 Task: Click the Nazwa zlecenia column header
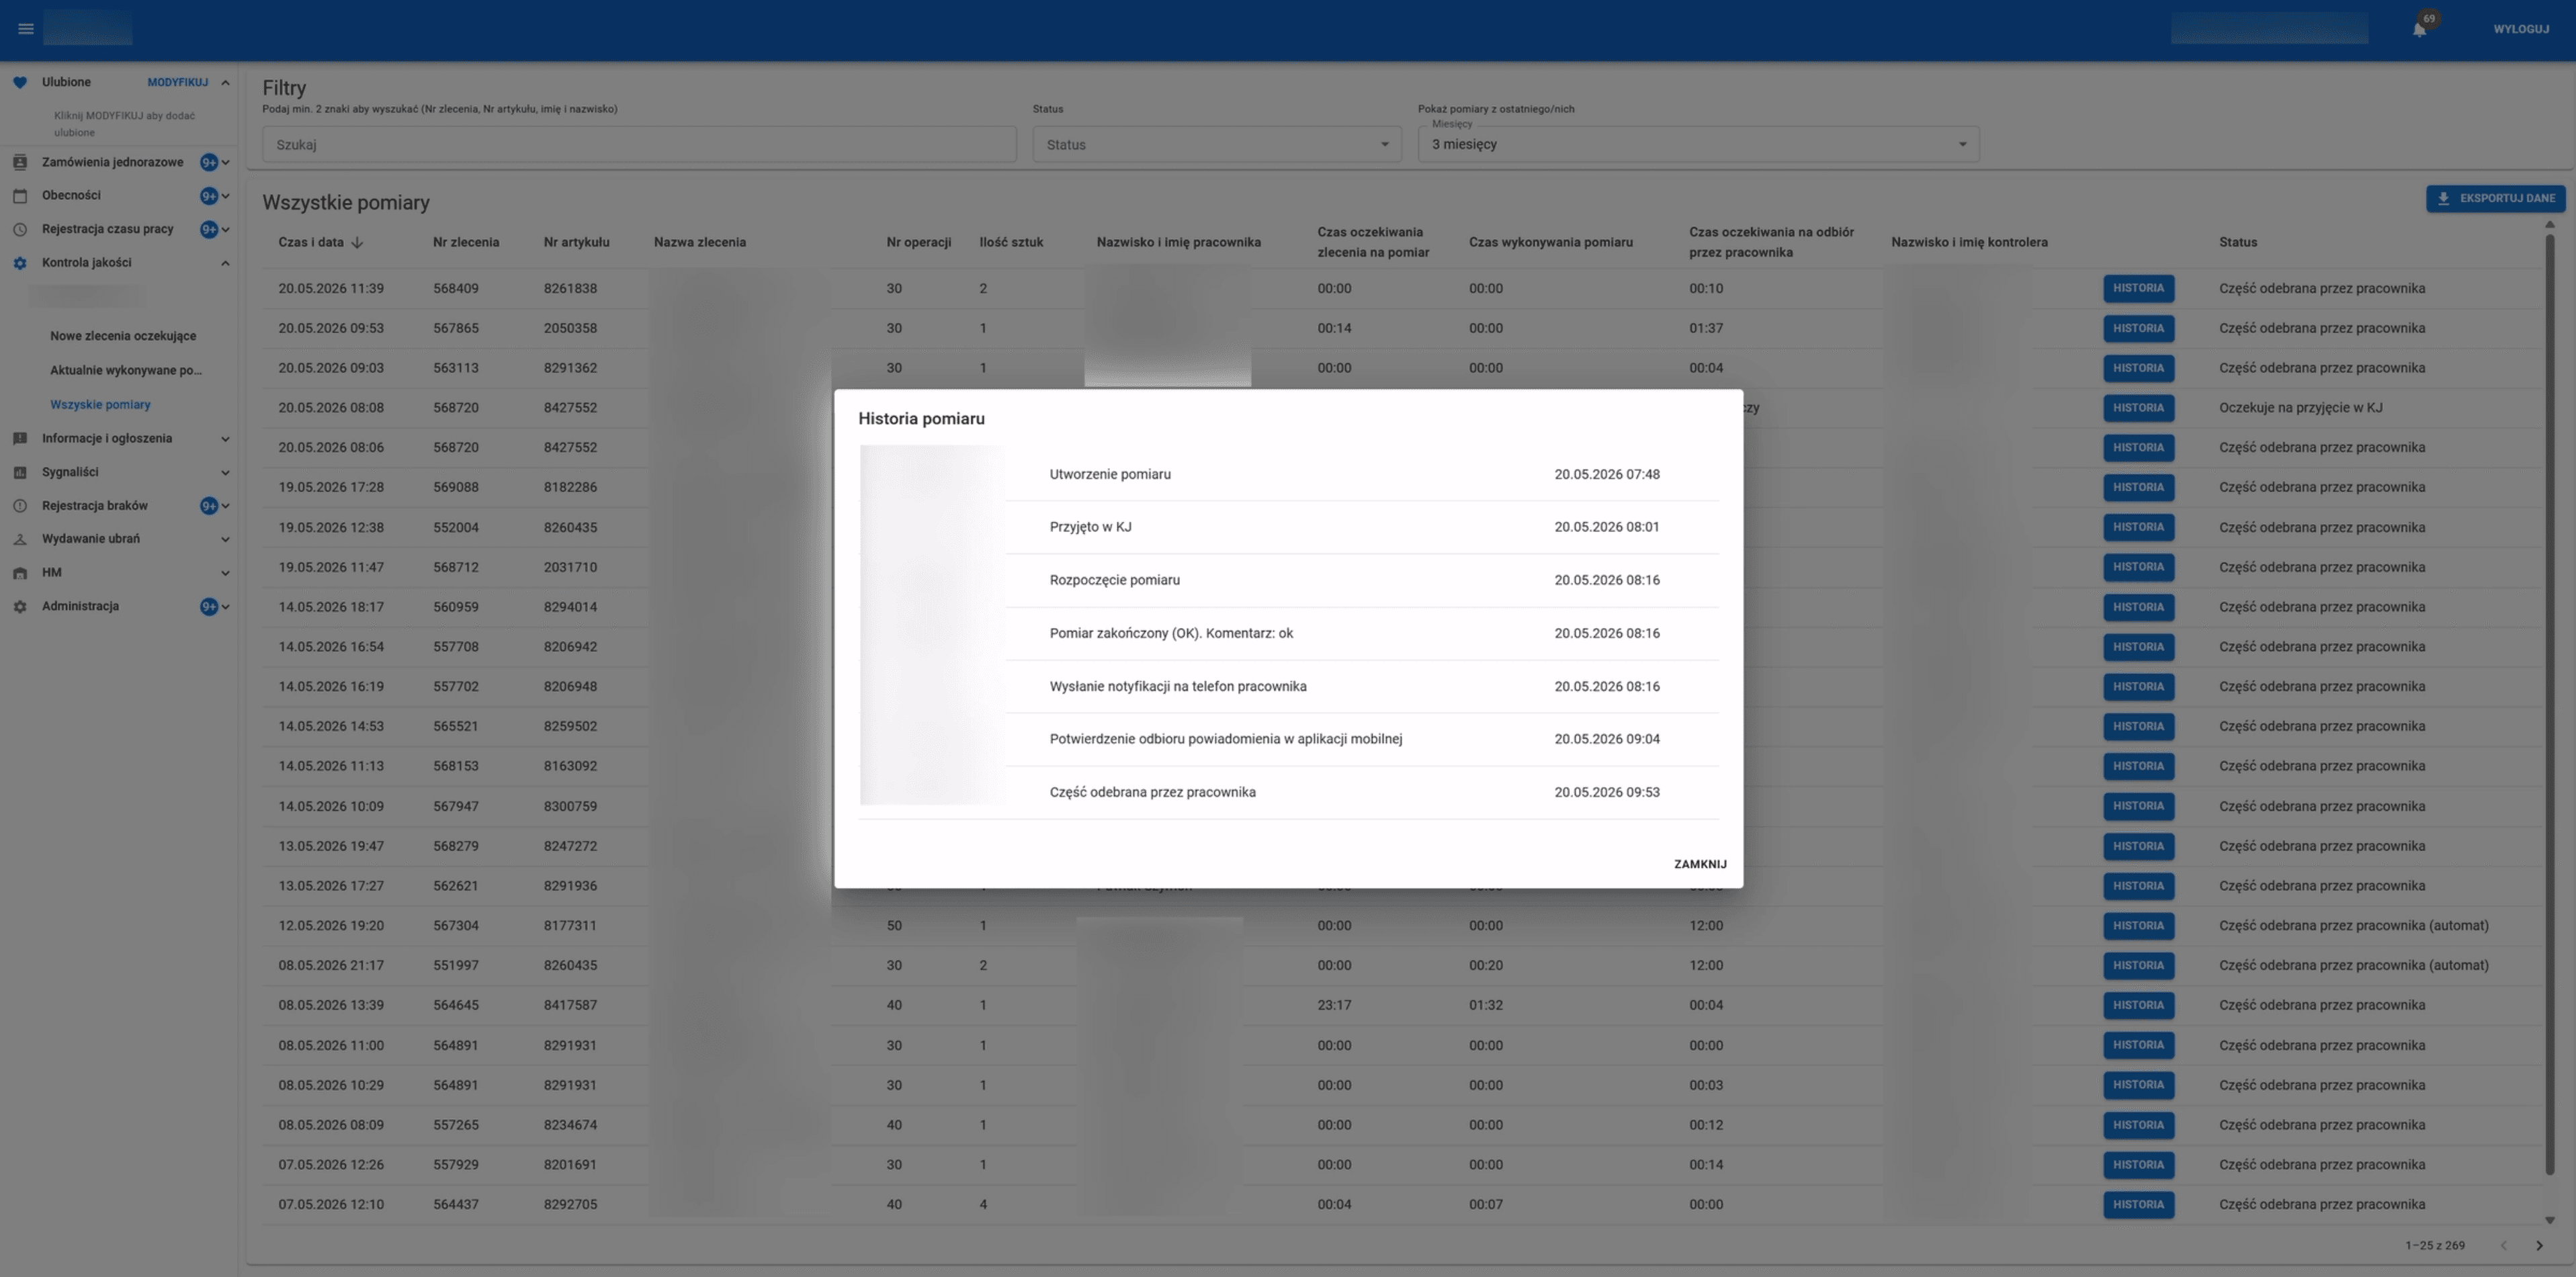[x=700, y=242]
